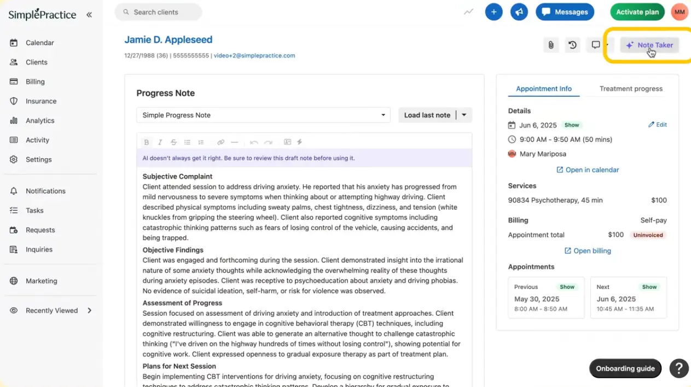
Task: Click the redo arrow in editor toolbar
Action: (268, 142)
